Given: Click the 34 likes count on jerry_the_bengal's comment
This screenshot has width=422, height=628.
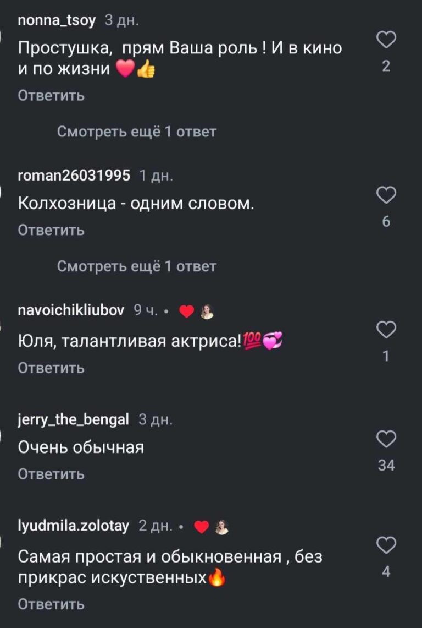Looking at the screenshot, I should pos(387,466).
